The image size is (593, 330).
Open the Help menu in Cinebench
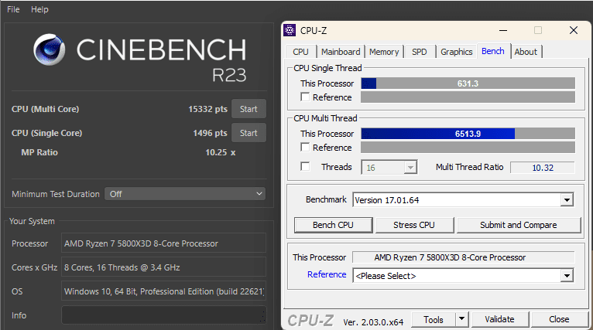point(39,9)
